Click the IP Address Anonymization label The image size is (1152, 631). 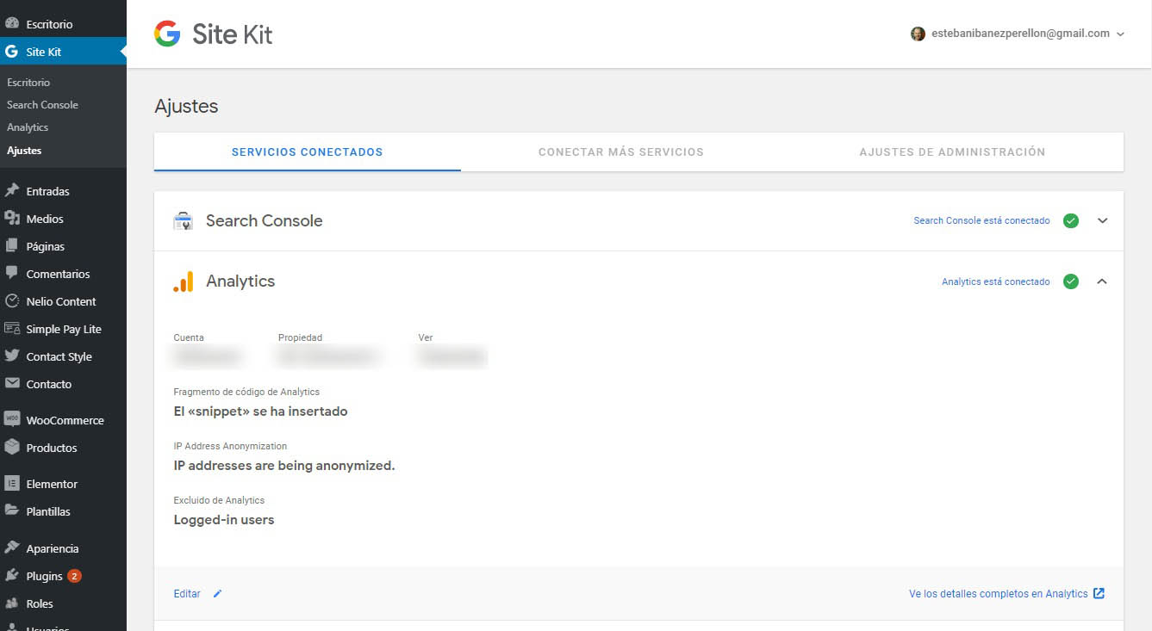pos(230,446)
